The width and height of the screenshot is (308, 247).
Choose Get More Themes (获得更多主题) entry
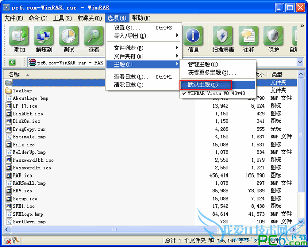point(218,73)
